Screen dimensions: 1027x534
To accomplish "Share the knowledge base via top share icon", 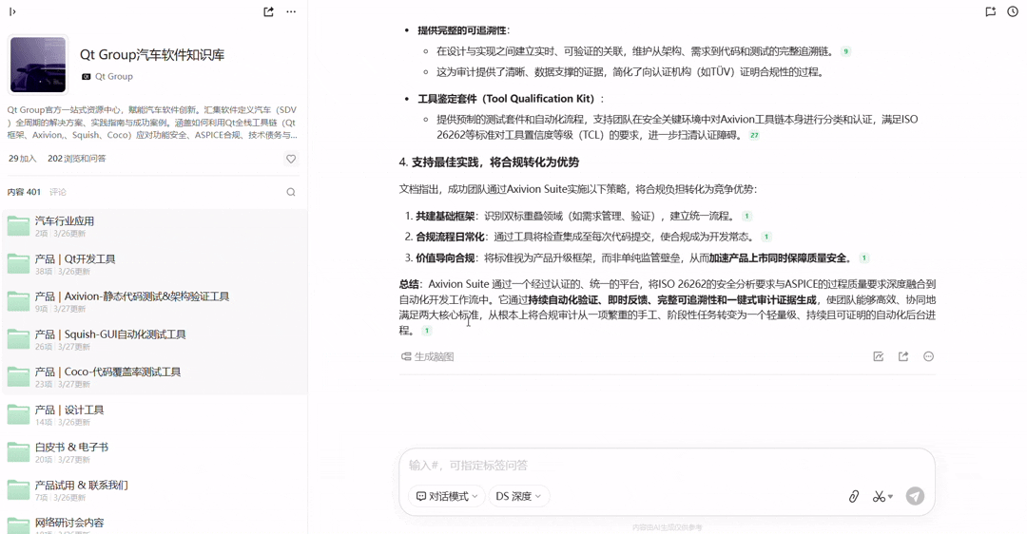I will point(268,11).
